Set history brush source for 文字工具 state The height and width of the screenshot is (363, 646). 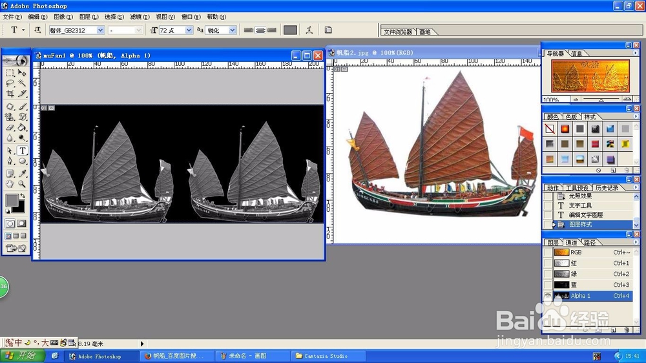pos(548,205)
